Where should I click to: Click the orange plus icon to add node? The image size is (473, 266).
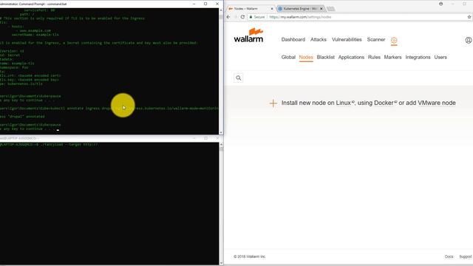click(x=273, y=103)
